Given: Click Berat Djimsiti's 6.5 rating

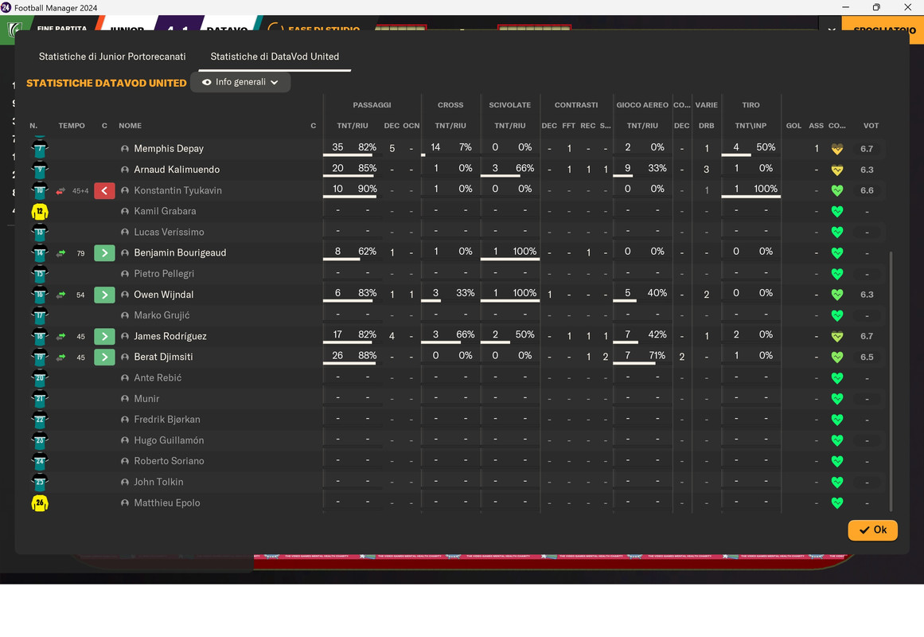Looking at the screenshot, I should coord(866,358).
